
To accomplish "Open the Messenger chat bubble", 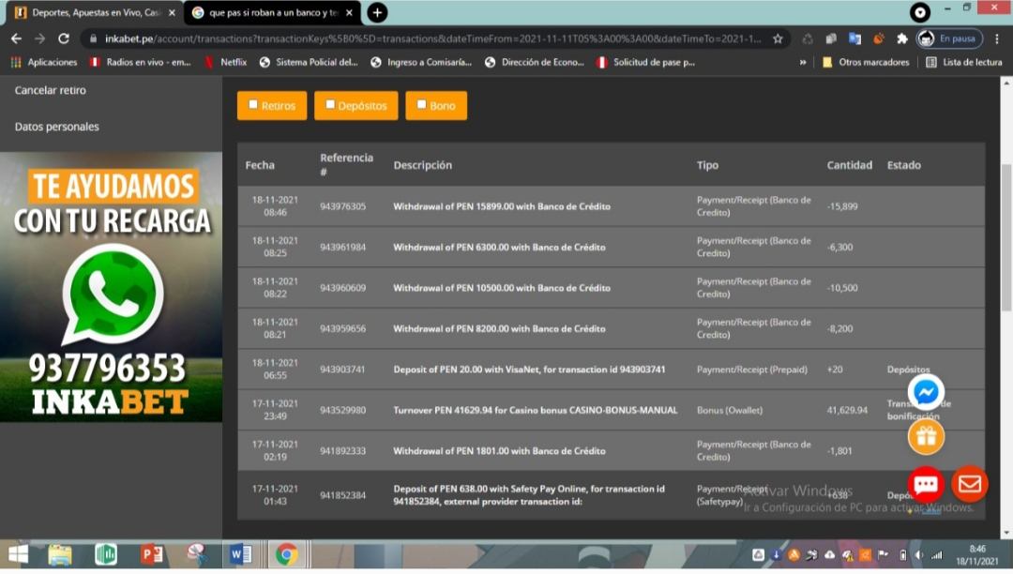I will coord(926,391).
